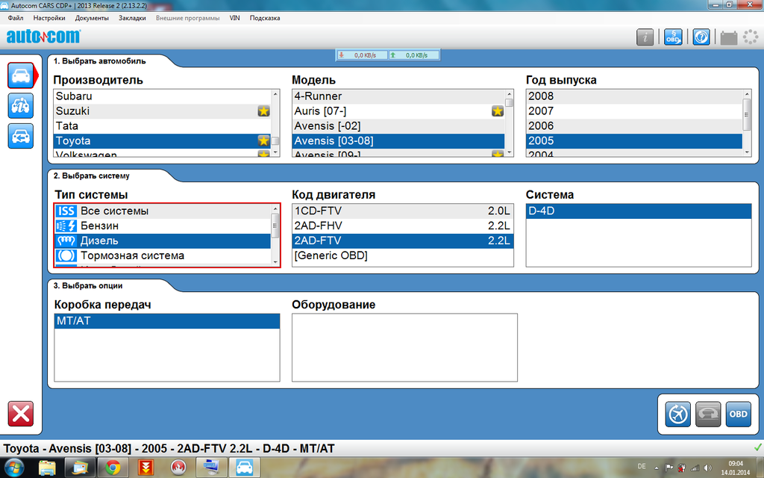Select D-4D in Система list
764x478 pixels.
[639, 211]
